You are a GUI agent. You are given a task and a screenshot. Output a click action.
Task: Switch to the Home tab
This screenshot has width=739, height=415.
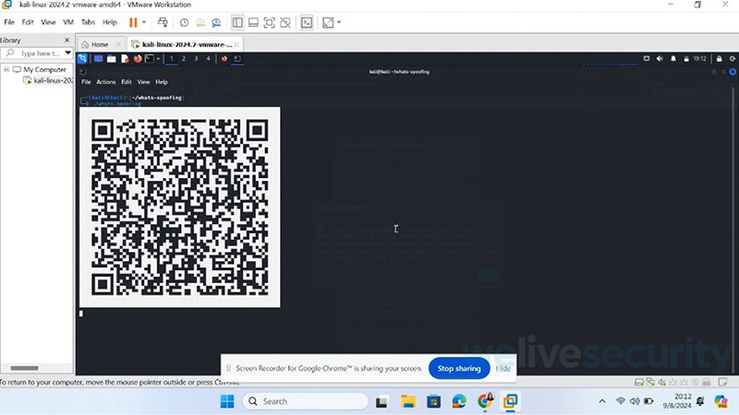pos(95,44)
